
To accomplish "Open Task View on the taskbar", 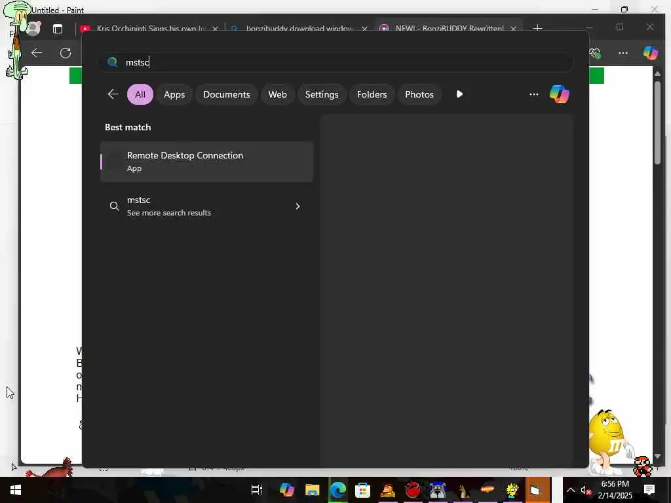I will point(257,490).
